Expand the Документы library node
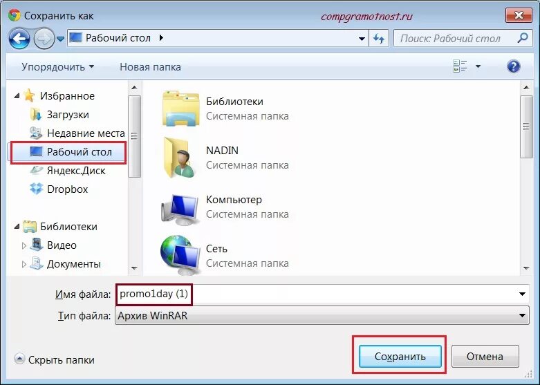Viewport: 540px width, 385px height. 24,264
